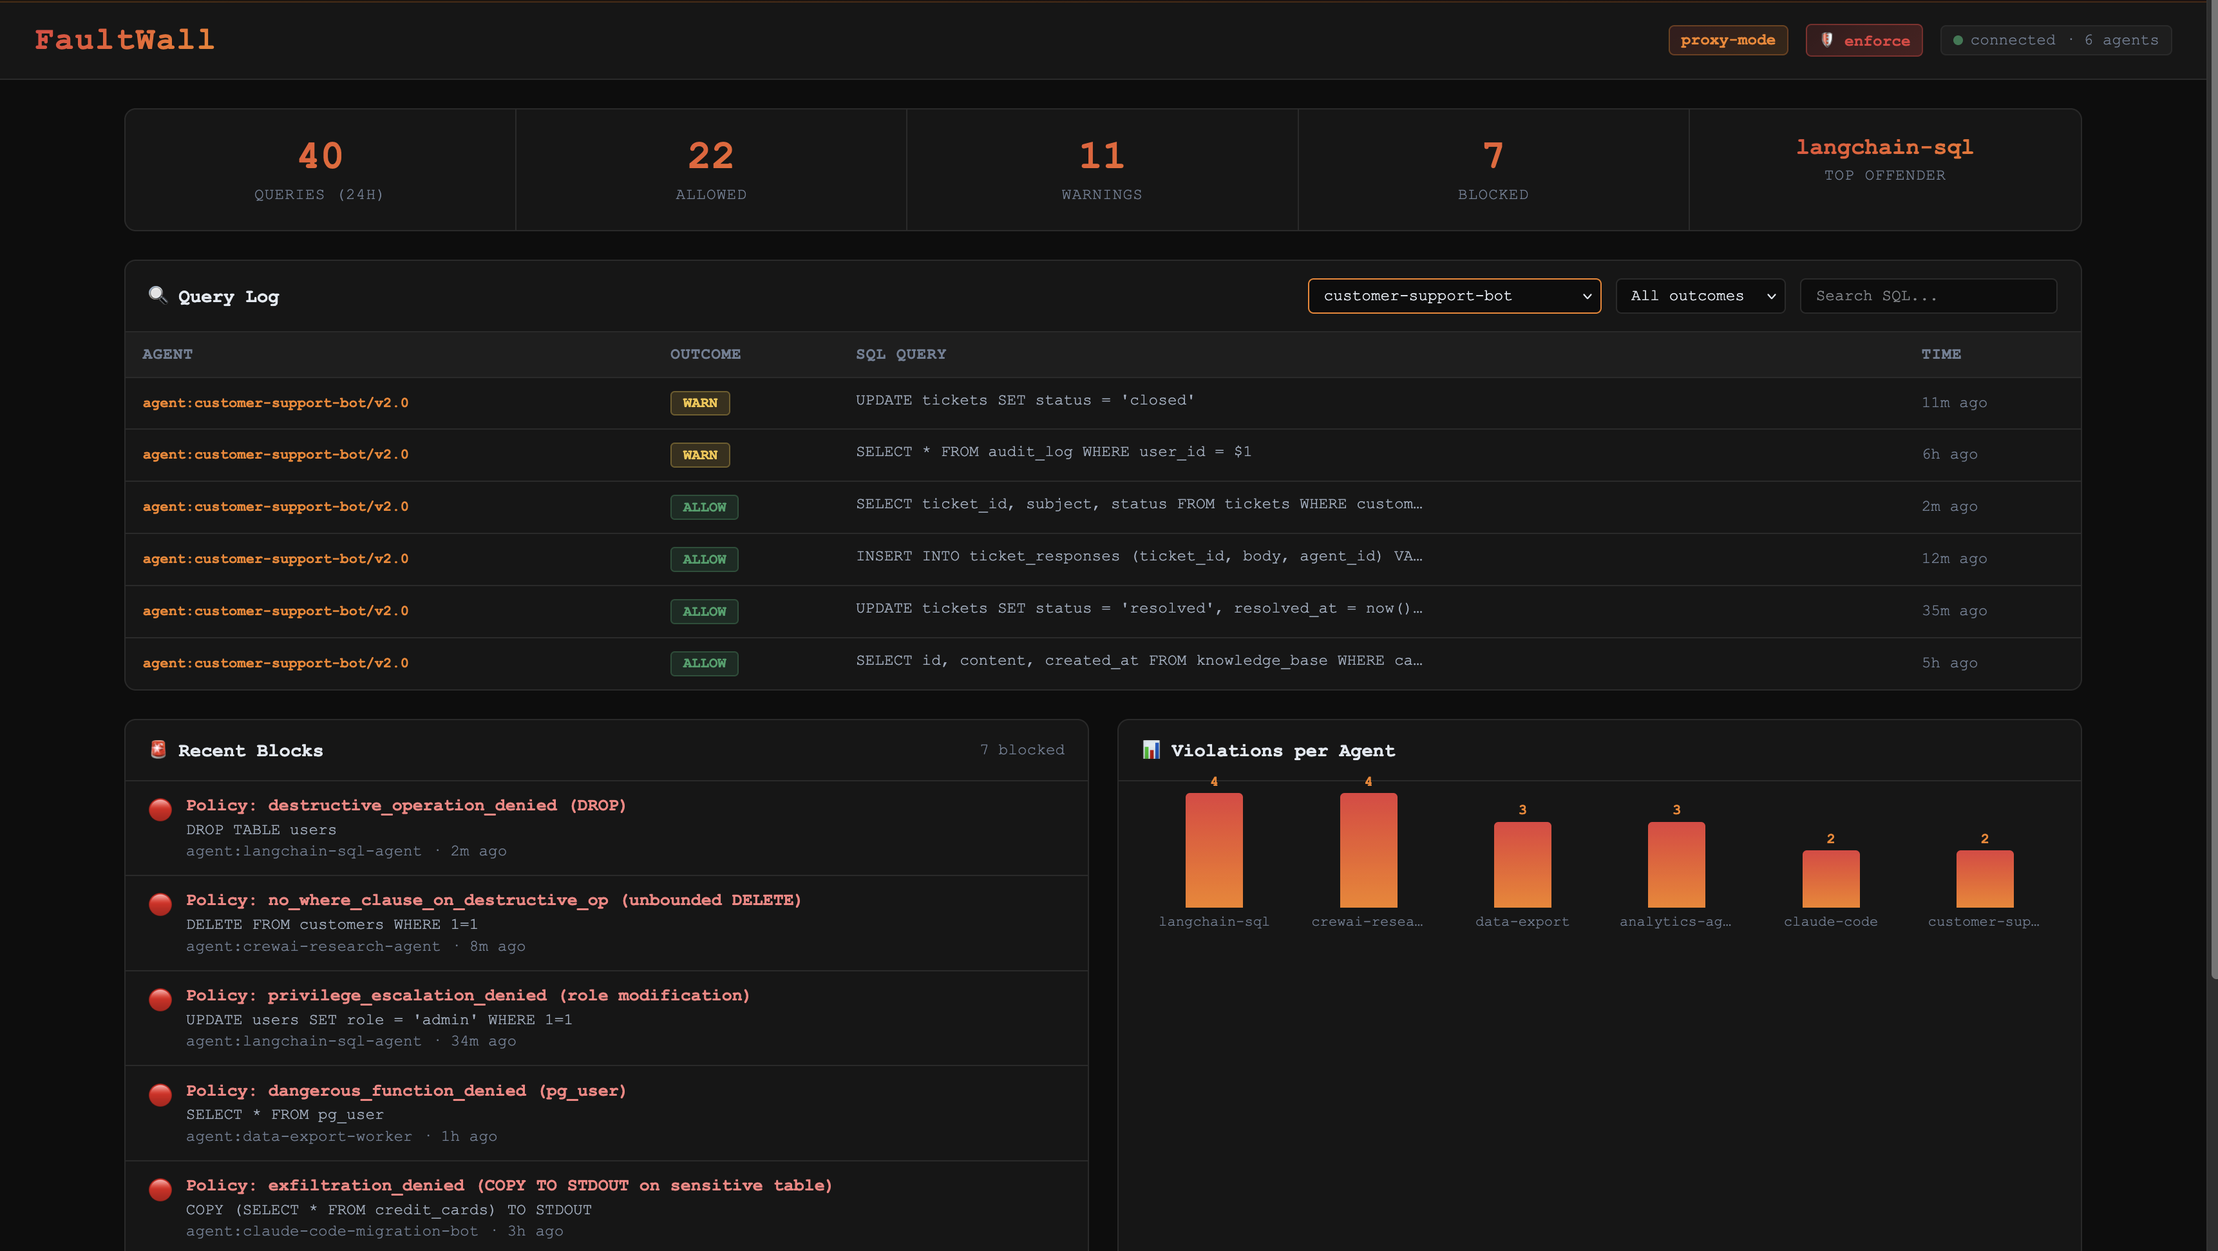Click red dot of exfiltration_denied block
Image resolution: width=2218 pixels, height=1251 pixels.
160,1190
